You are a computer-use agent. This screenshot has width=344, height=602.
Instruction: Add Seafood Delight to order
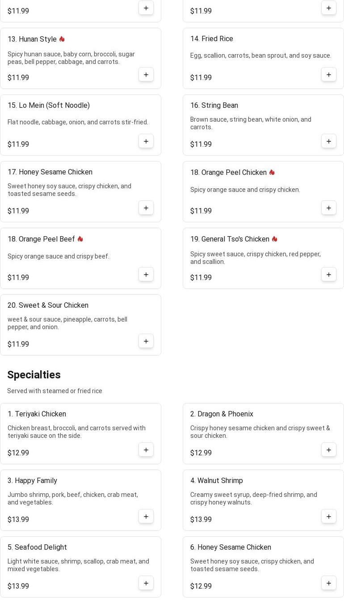click(x=146, y=583)
